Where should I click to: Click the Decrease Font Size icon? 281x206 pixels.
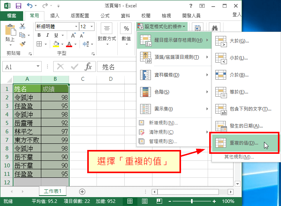point(82,35)
